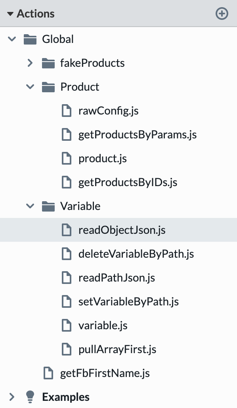This screenshot has width=237, height=408.
Task: Expand the fakeProducts folder
Action: pyautogui.click(x=30, y=63)
